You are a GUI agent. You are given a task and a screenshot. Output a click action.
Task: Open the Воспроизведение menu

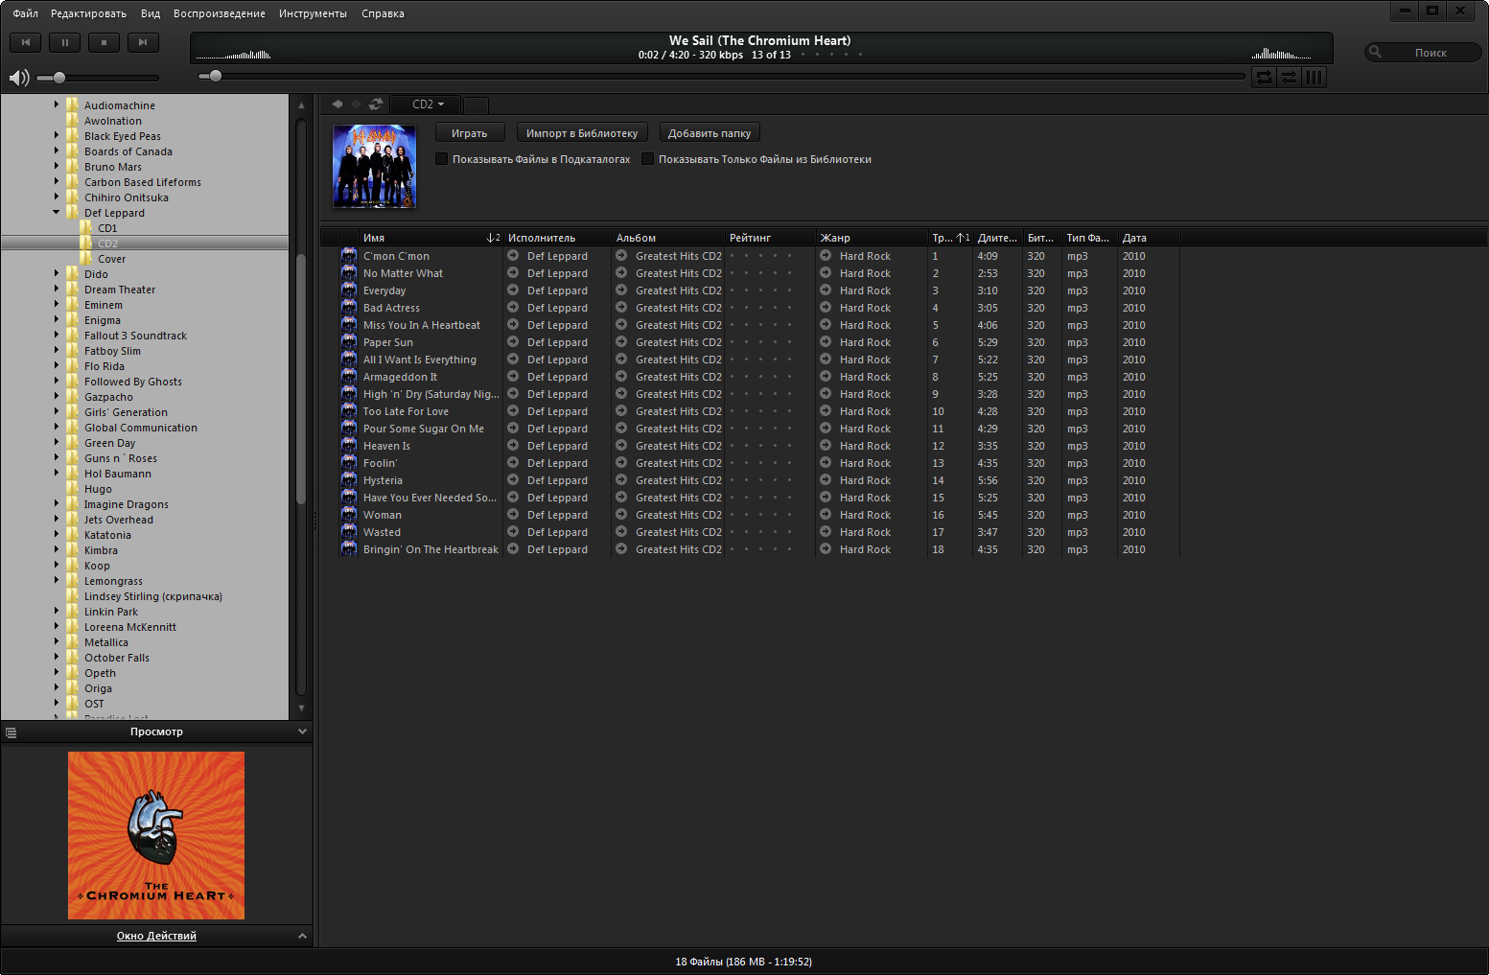[220, 13]
